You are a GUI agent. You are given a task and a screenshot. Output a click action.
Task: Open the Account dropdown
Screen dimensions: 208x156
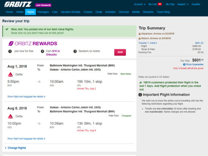pyautogui.click(x=140, y=4)
